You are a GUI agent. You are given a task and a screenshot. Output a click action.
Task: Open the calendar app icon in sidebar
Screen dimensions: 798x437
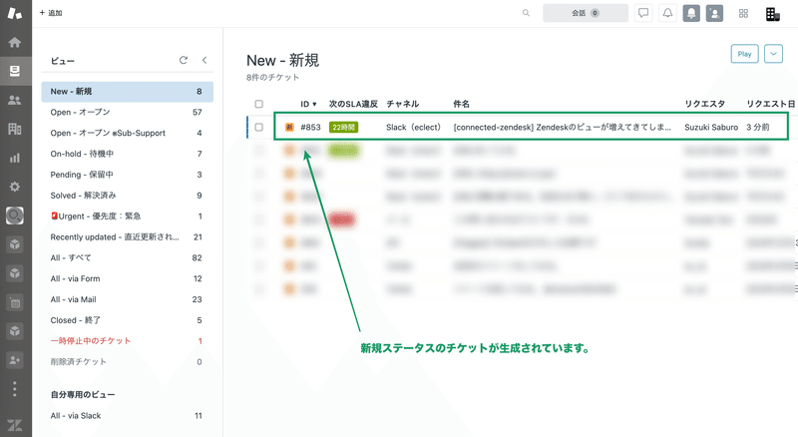point(15,302)
